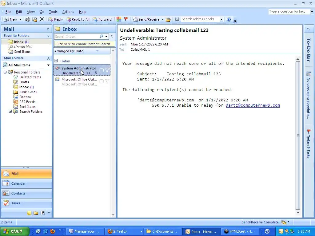The height and width of the screenshot is (236, 315).
Task: Toggle follow-up flag on Microsoft Office Outlook message
Action: point(107,81)
